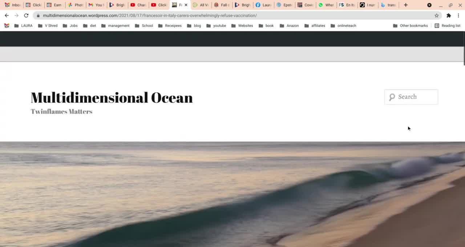Close the active tab with its X

click(186, 5)
